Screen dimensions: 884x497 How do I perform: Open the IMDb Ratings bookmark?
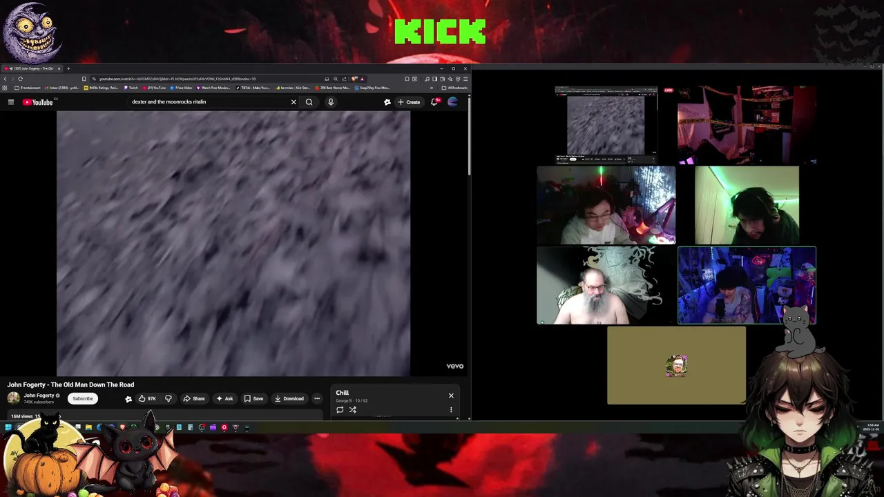pos(101,88)
